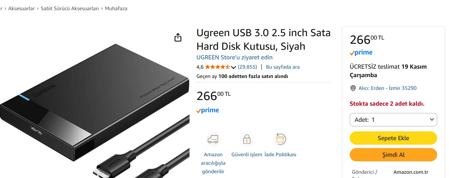Click the Ugreen hard disk enclosure image
The image size is (449, 178).
click(x=95, y=110)
